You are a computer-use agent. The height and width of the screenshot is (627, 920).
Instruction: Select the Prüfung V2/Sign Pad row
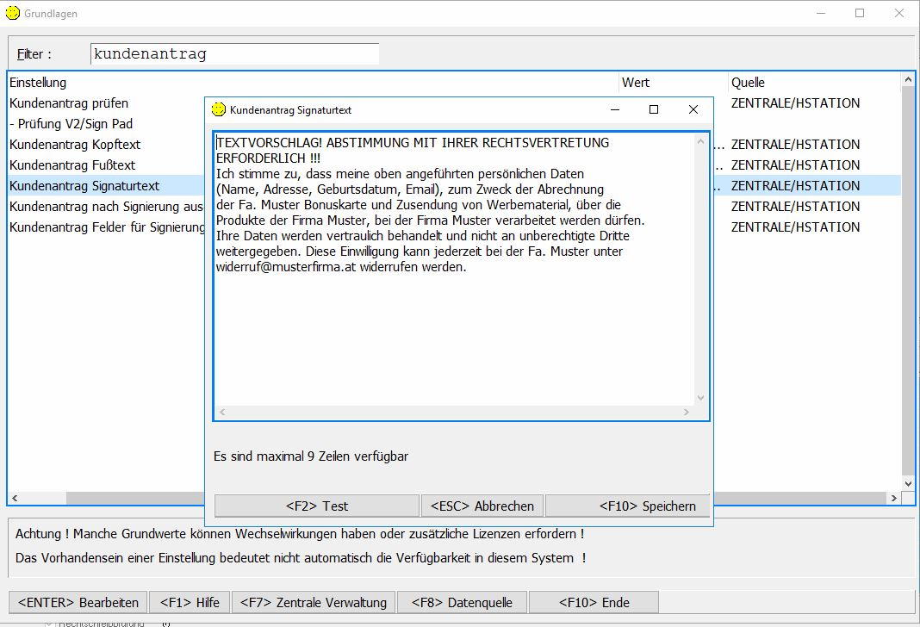pyautogui.click(x=71, y=124)
